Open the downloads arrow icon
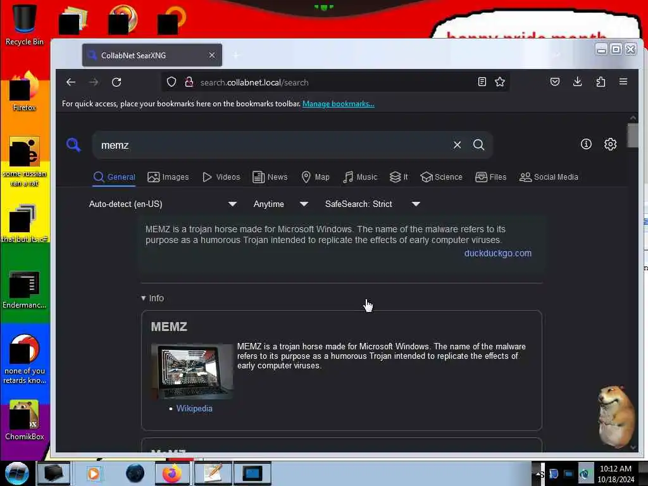The image size is (648, 486). tap(578, 82)
